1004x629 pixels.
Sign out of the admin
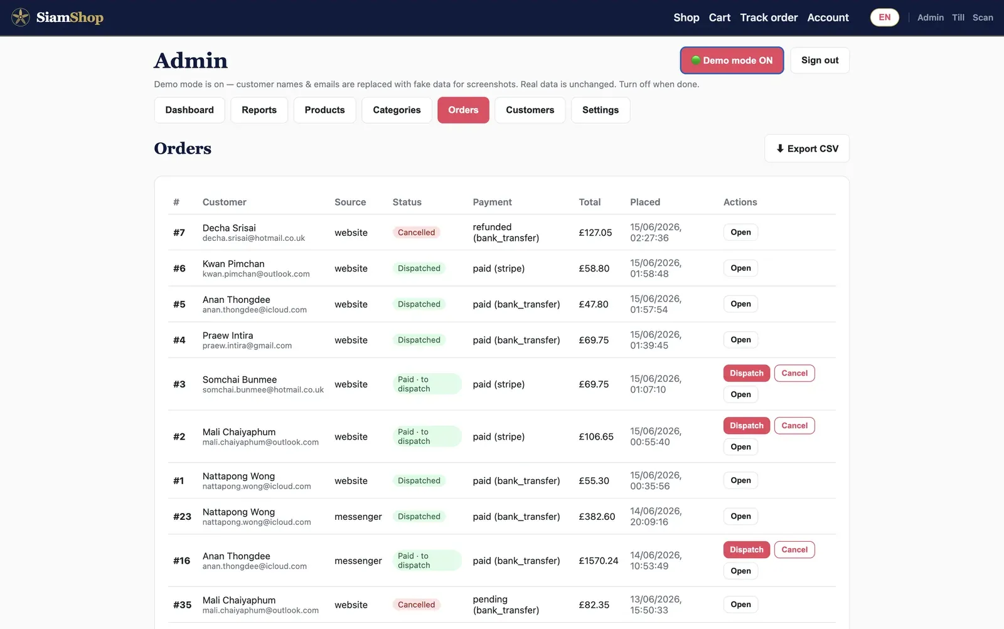coord(820,60)
